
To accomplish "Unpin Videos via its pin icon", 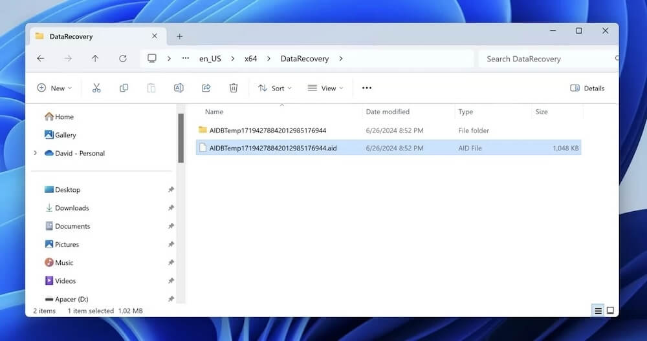I will pyautogui.click(x=171, y=280).
